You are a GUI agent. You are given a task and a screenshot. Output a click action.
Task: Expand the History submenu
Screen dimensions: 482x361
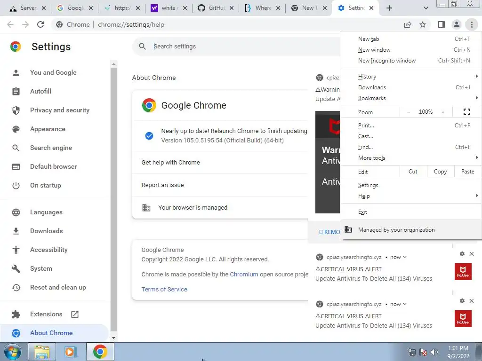point(410,77)
